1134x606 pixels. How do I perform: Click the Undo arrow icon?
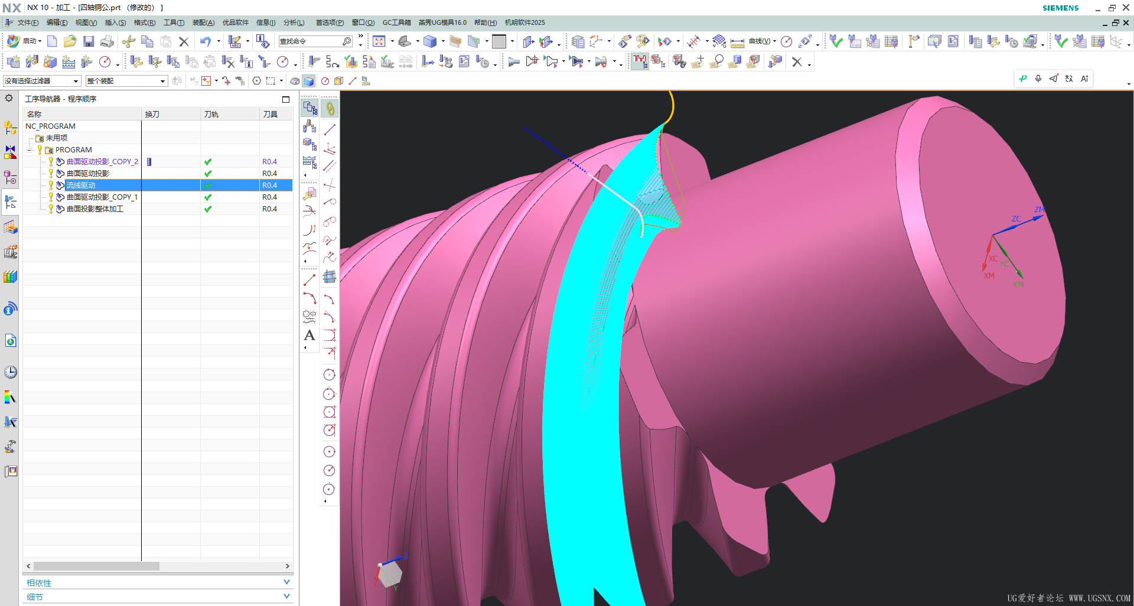click(x=205, y=41)
